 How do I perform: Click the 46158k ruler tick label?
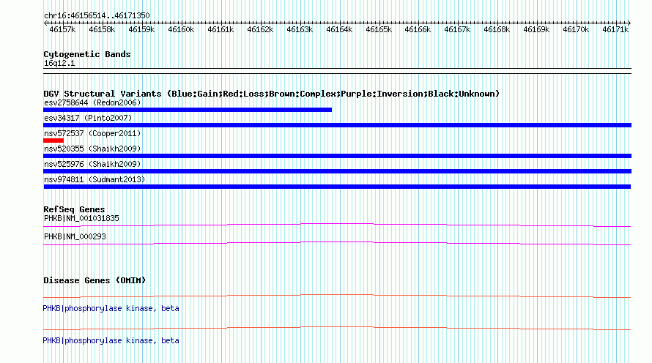pos(102,29)
